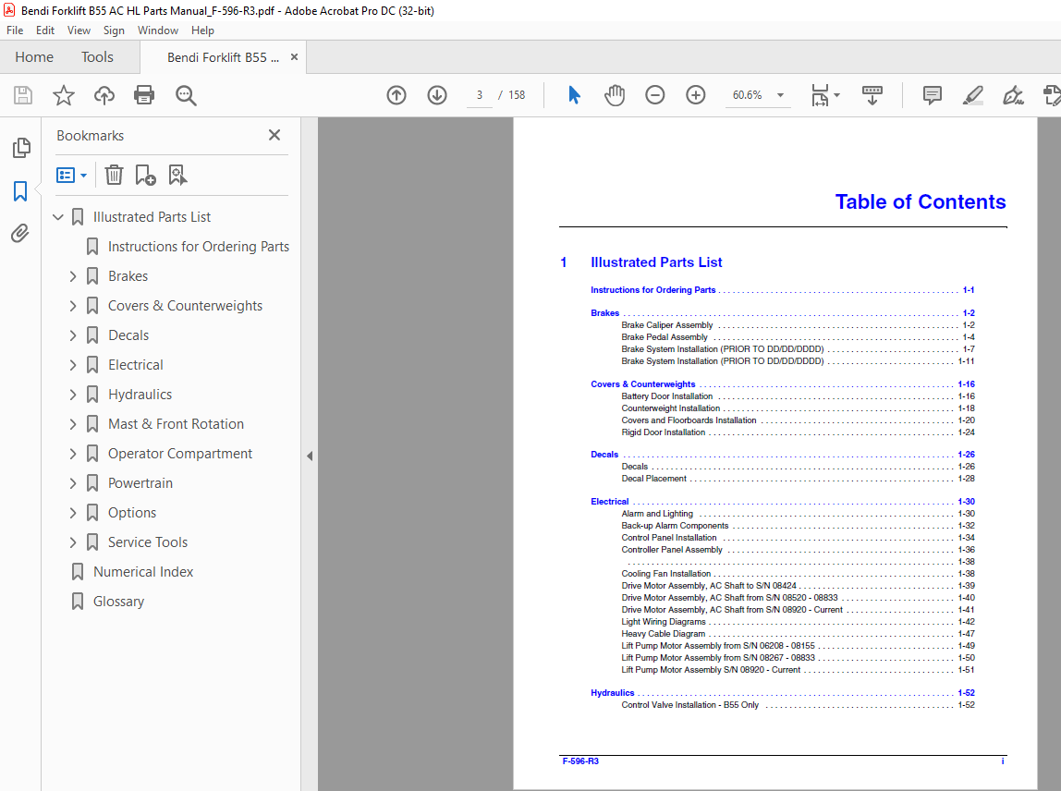
Task: Open bookmark options dropdown menu
Action: (72, 176)
